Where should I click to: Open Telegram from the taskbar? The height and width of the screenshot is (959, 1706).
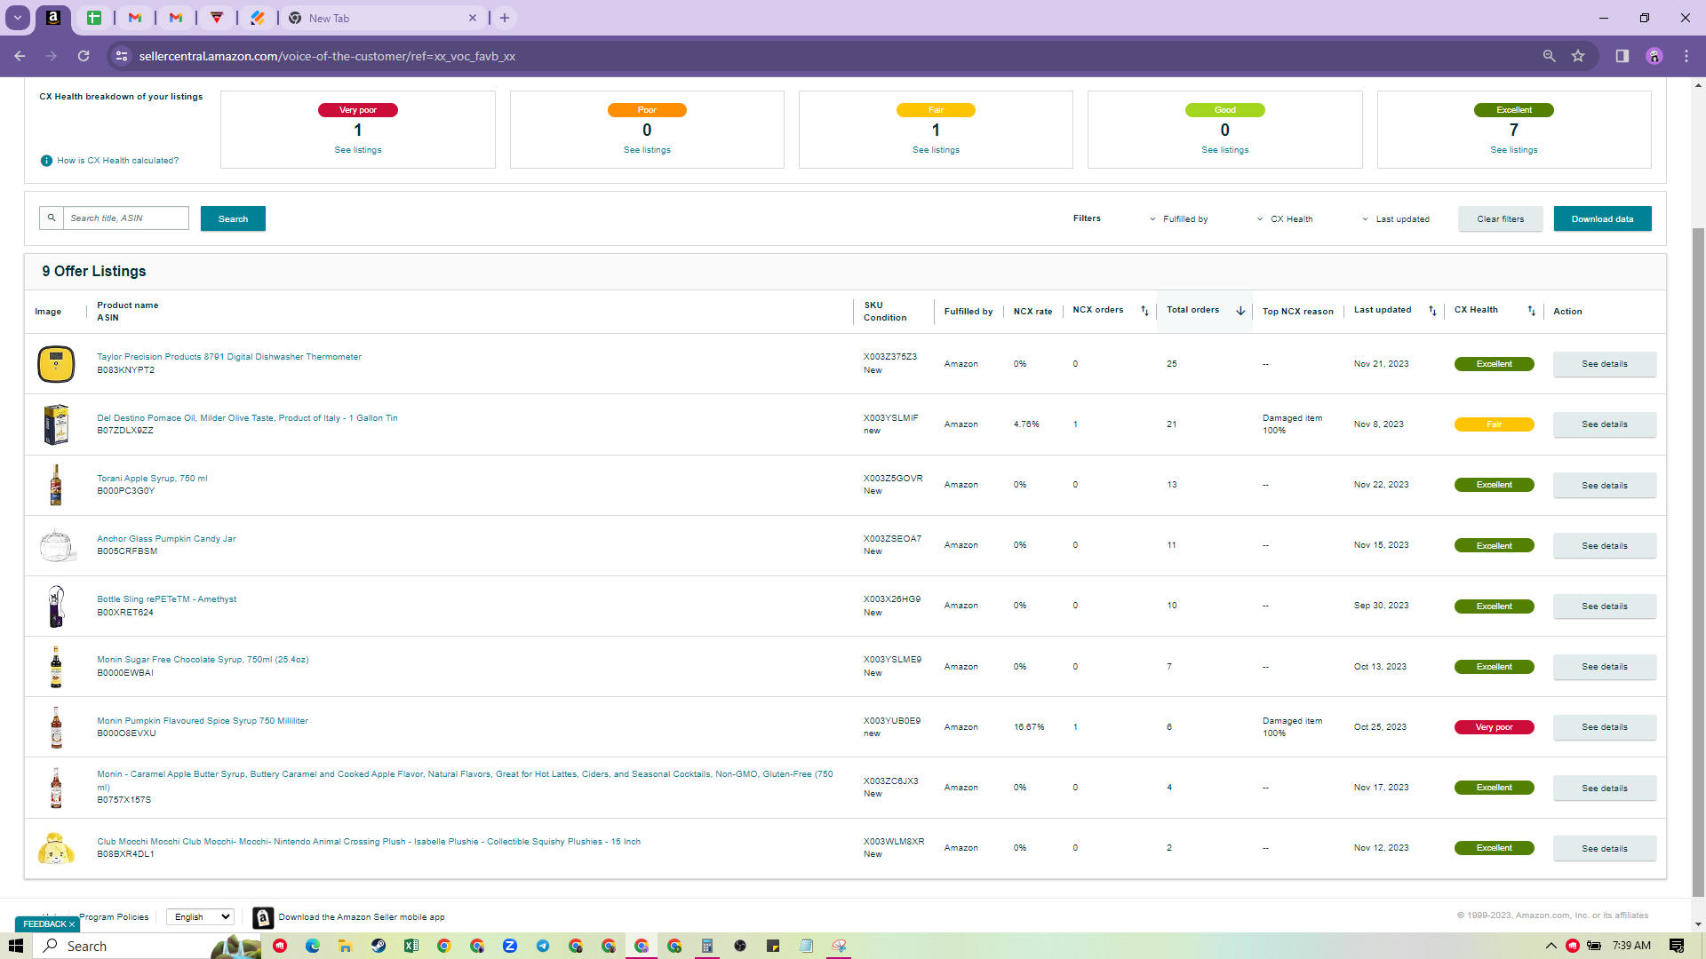coord(542,946)
